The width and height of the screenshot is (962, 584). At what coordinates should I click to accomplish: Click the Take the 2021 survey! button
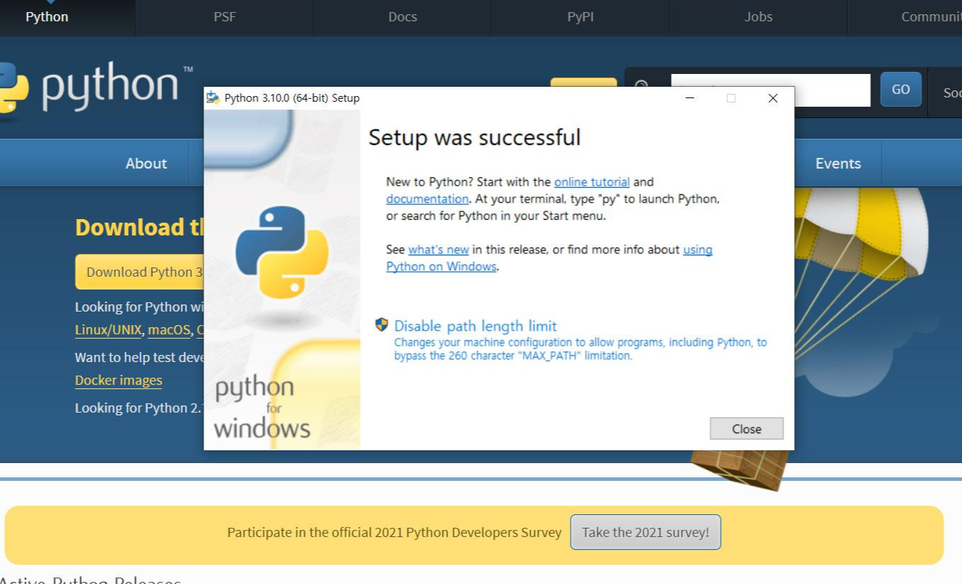645,532
